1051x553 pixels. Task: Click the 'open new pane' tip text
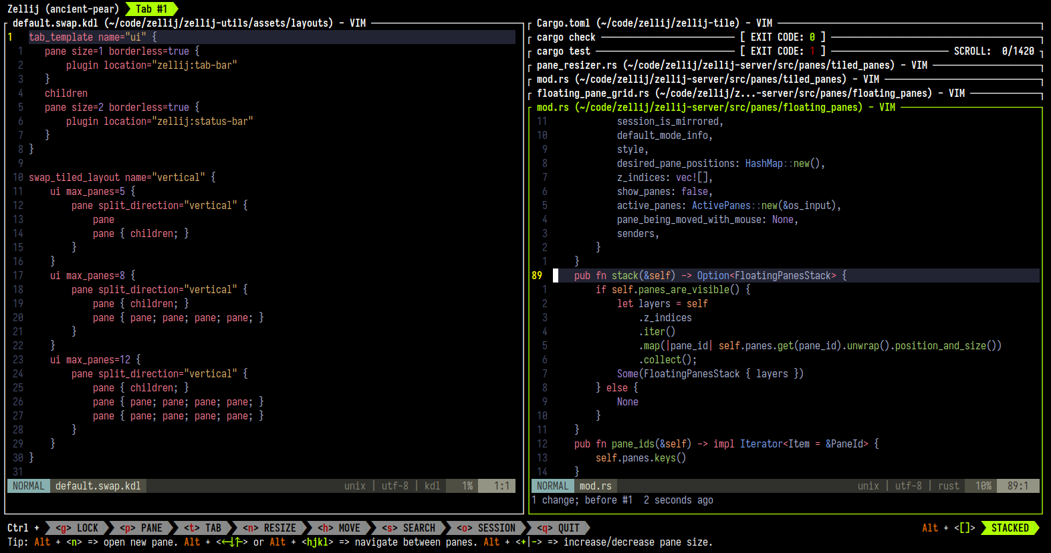point(138,542)
